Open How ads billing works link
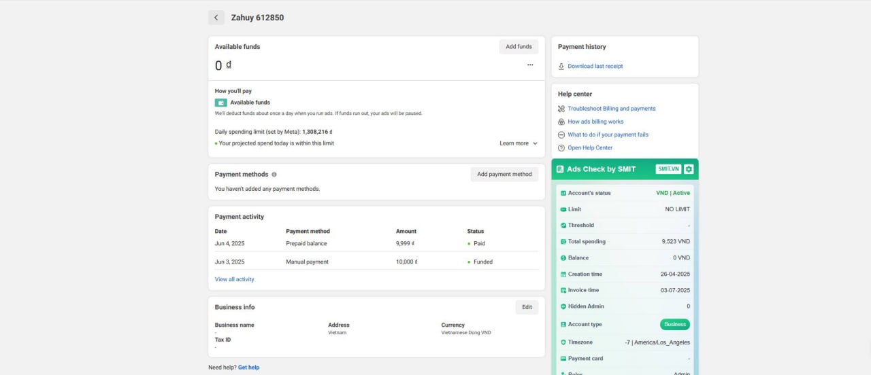The width and height of the screenshot is (871, 375). click(596, 122)
